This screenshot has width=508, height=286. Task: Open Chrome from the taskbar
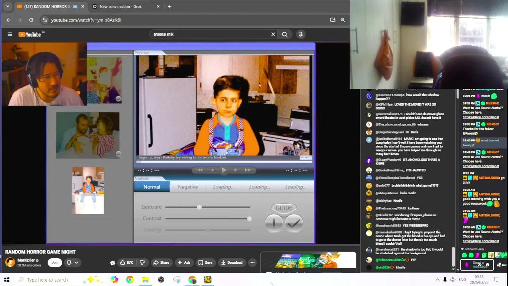[130, 280]
